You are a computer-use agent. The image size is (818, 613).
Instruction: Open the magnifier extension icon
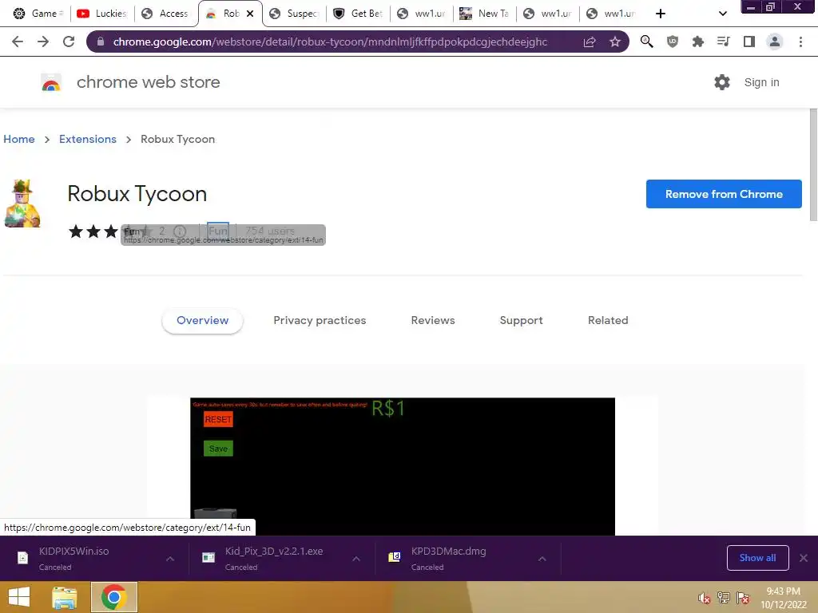pos(647,42)
